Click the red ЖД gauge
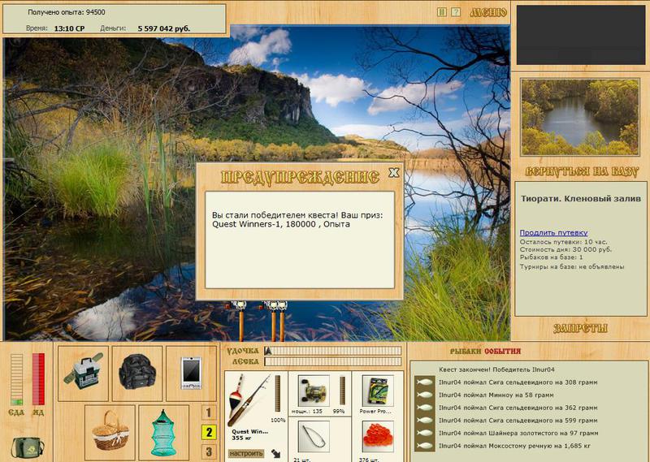The width and height of the screenshot is (650, 462). 38,379
